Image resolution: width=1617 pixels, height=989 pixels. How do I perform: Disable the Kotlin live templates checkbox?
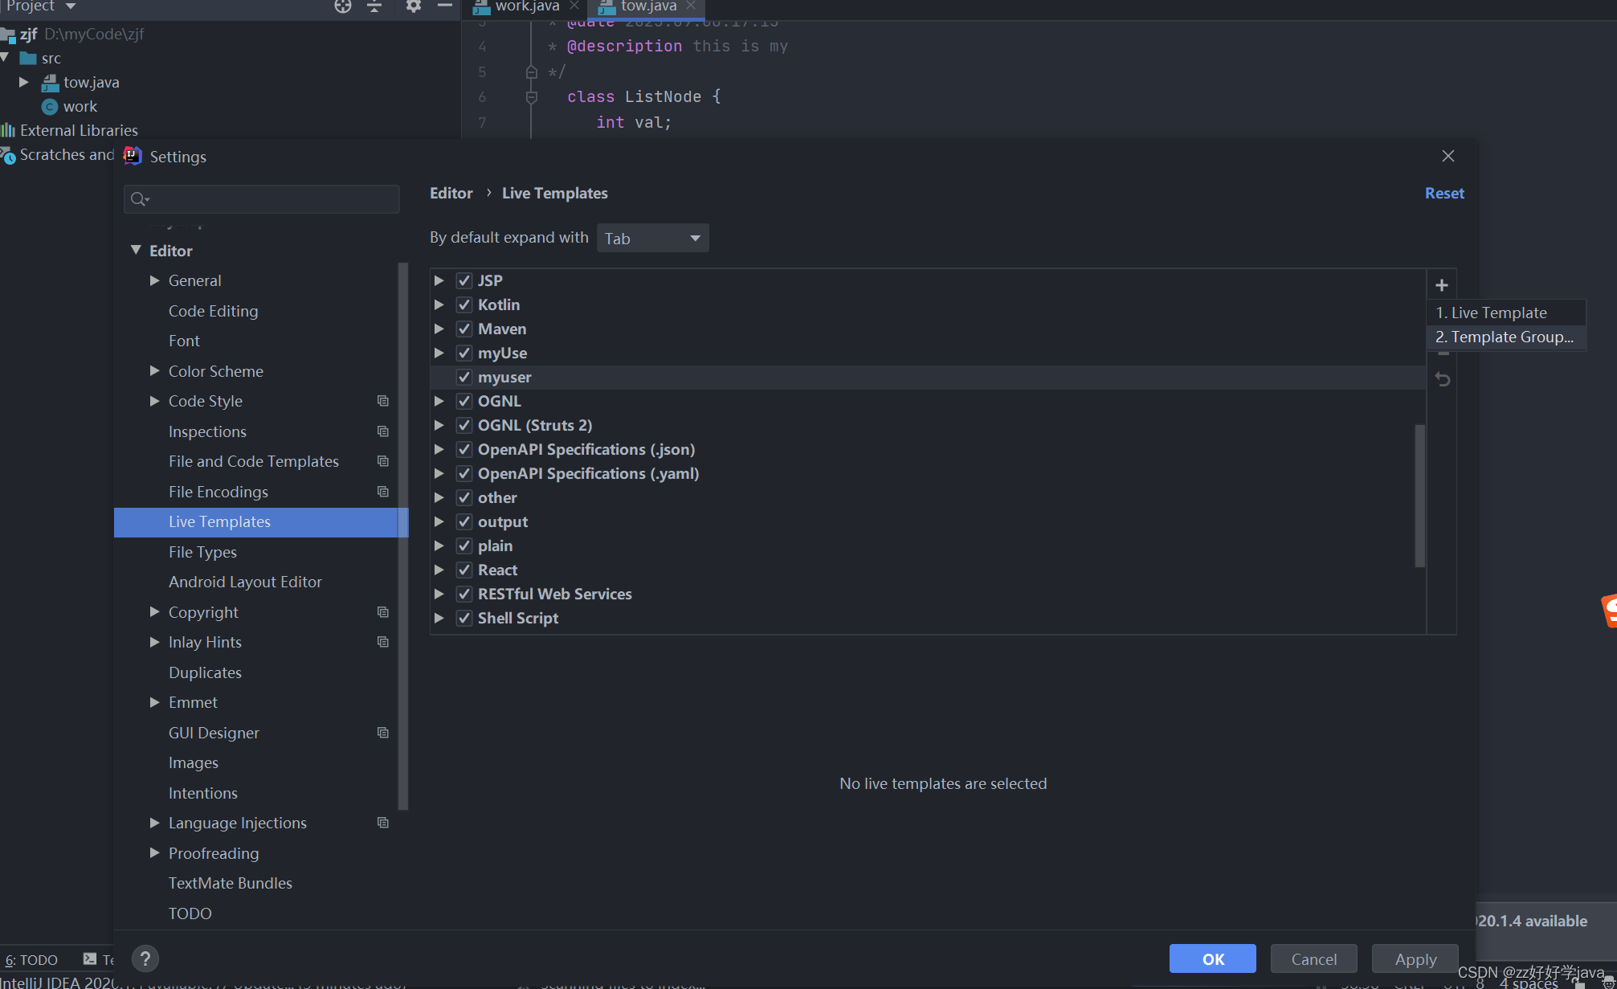(x=464, y=304)
